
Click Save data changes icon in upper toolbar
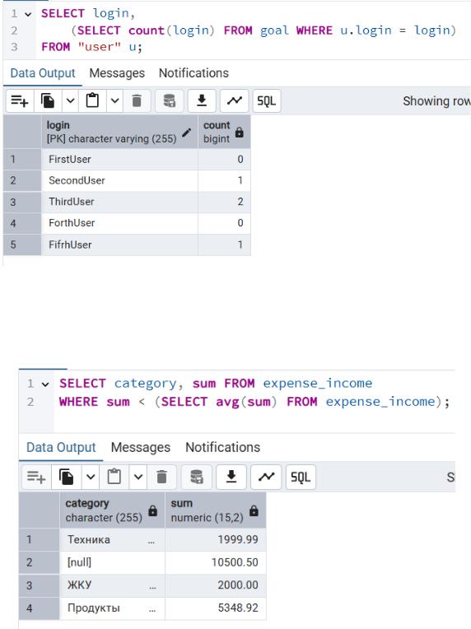[x=170, y=100]
